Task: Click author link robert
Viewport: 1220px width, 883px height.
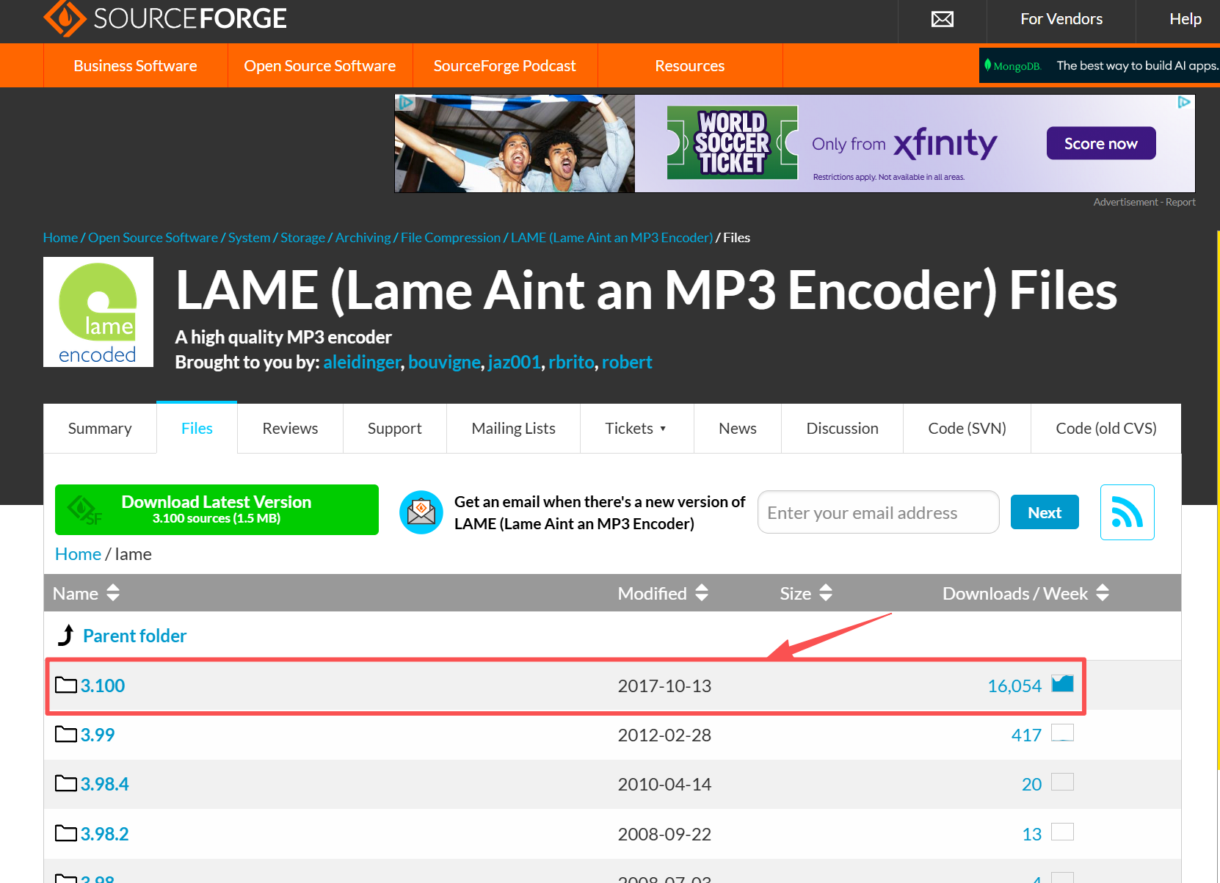Action: pyautogui.click(x=627, y=362)
